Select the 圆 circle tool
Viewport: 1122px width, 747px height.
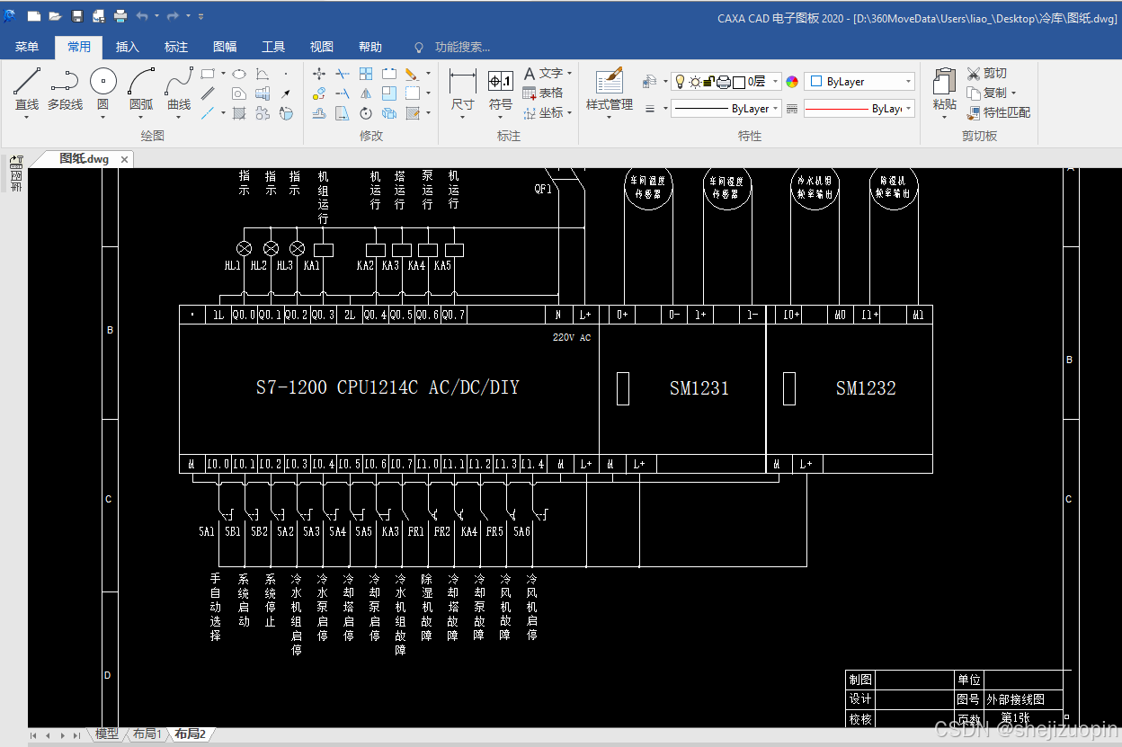click(x=102, y=89)
